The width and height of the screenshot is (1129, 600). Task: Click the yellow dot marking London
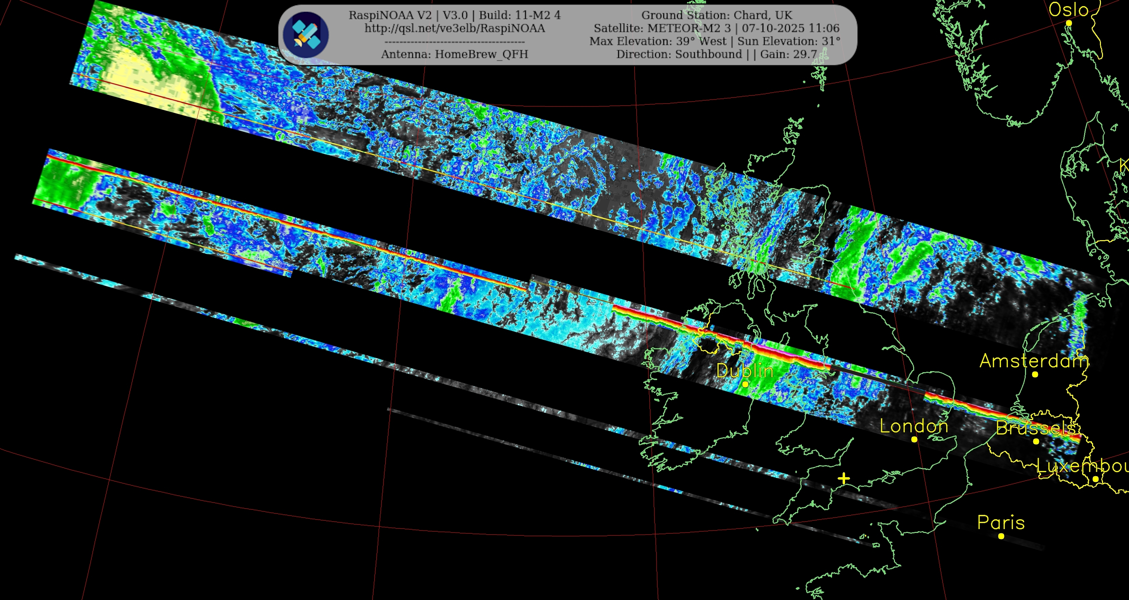click(914, 439)
